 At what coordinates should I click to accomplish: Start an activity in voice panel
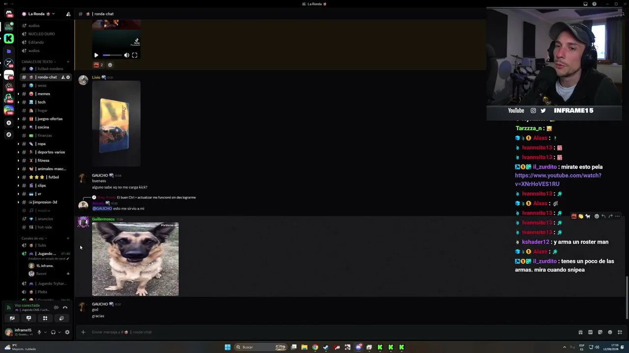tap(45, 318)
